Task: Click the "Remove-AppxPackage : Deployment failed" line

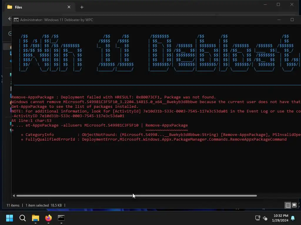Action: pos(114,97)
